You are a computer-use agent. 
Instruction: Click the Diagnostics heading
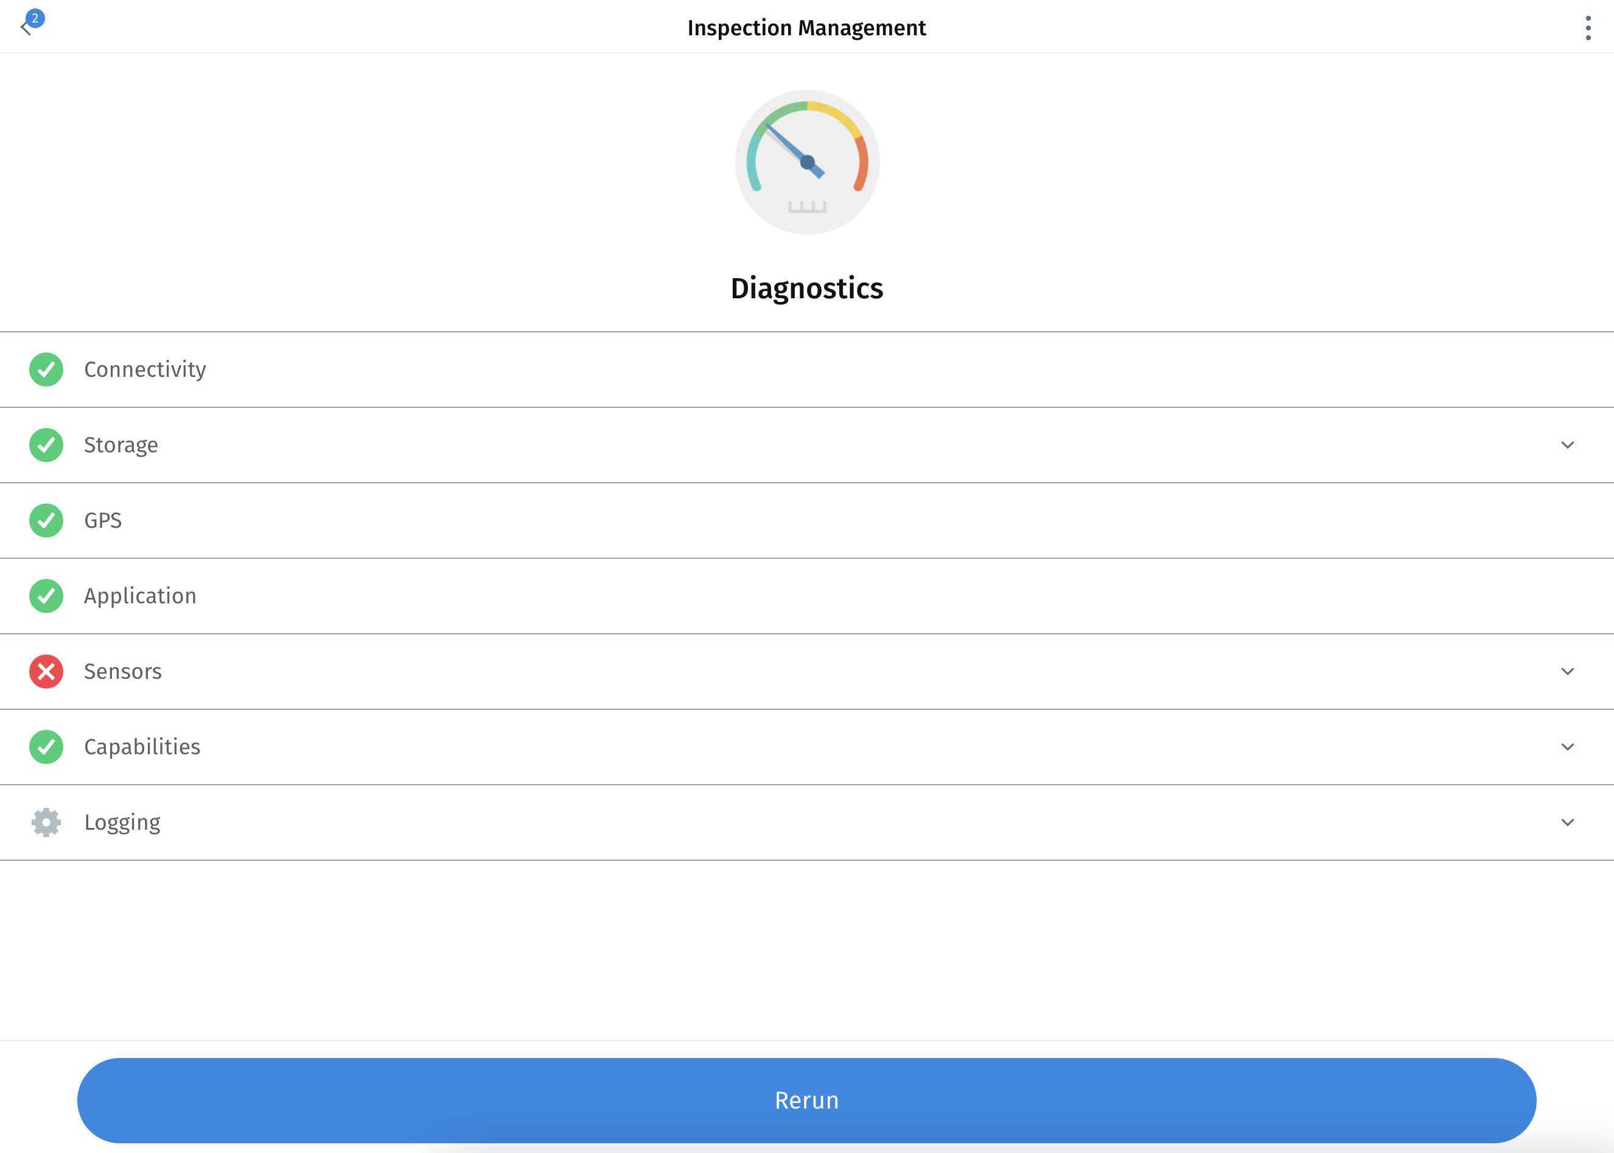click(807, 289)
